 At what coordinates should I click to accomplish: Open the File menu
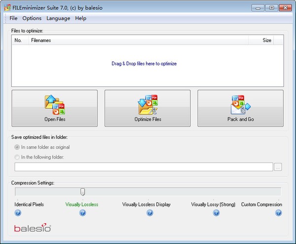[x=13, y=18]
